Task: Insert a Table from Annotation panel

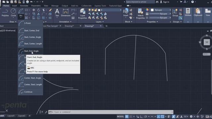Action: pos(73,18)
